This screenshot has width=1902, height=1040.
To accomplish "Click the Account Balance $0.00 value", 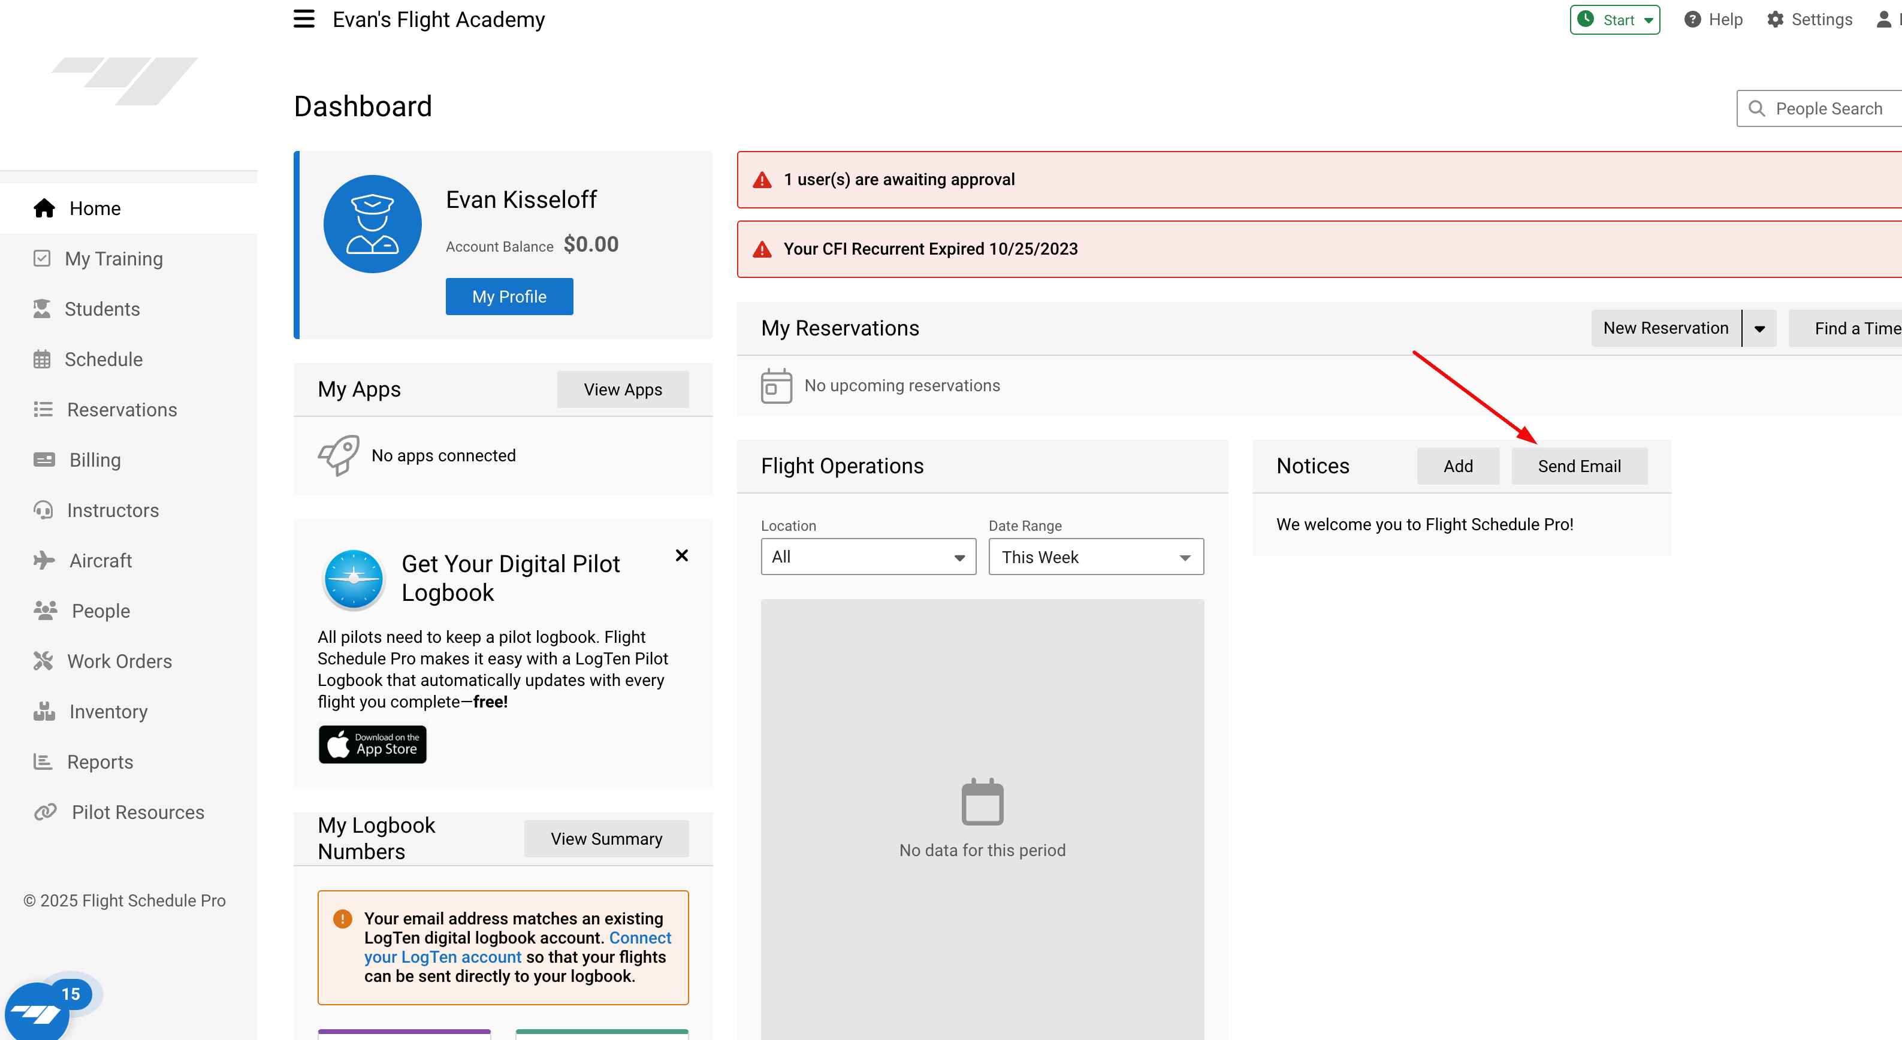I will (x=591, y=244).
